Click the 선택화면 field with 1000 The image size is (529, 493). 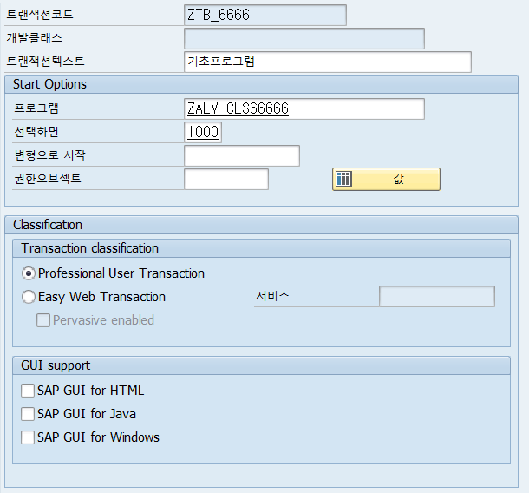click(203, 132)
